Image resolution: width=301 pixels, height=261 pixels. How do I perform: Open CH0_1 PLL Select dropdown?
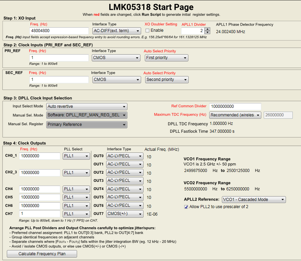click(76, 156)
